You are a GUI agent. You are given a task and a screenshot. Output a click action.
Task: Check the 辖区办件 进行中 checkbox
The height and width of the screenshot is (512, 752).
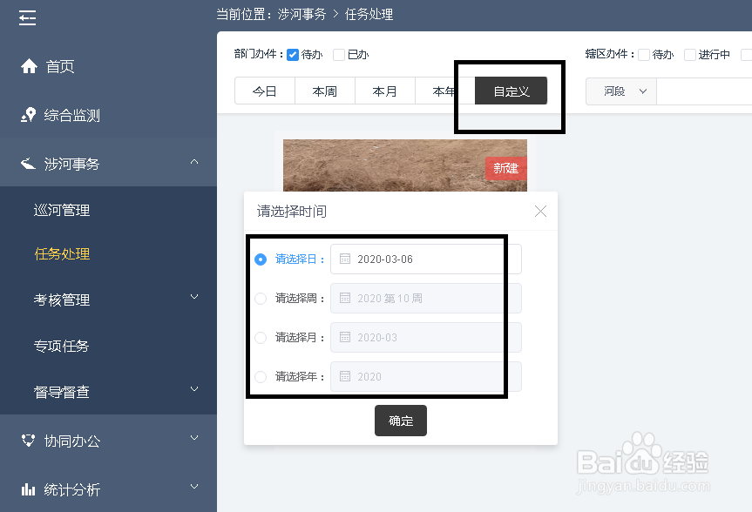pos(689,55)
